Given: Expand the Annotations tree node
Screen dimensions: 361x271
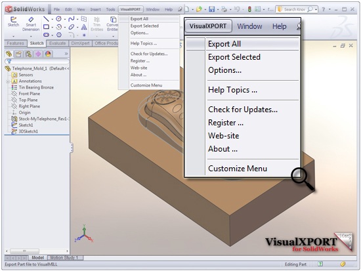Looking at the screenshot, I should [8, 81].
